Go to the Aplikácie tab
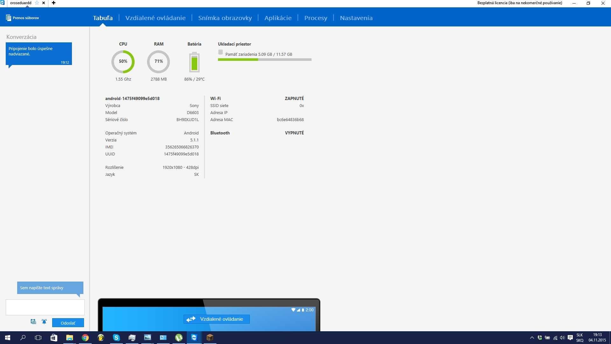The width and height of the screenshot is (611, 344). 278,18
